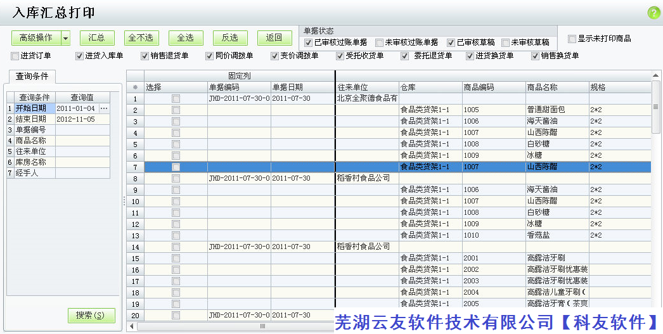Click the vertical scrollbar up arrow
663x334 pixels.
coord(656,76)
